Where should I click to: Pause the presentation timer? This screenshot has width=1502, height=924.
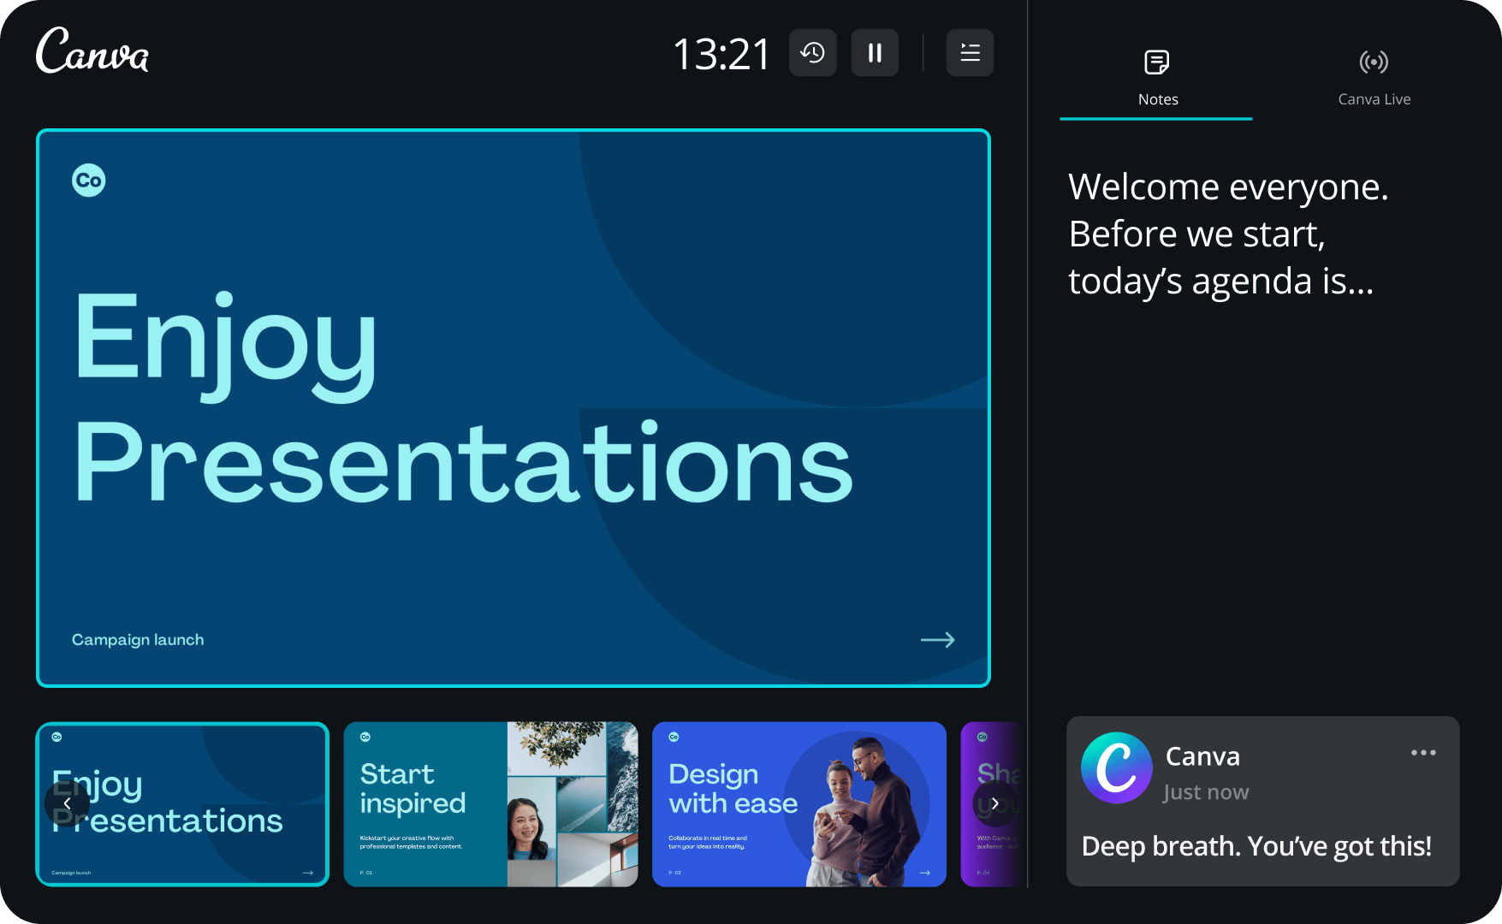point(875,53)
